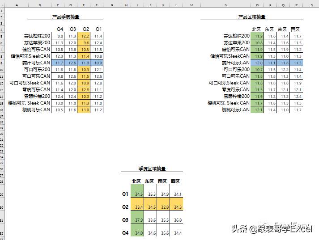The image size is (319, 240).
Task: Click the Q2 row label in bottom table
Action: (125, 207)
